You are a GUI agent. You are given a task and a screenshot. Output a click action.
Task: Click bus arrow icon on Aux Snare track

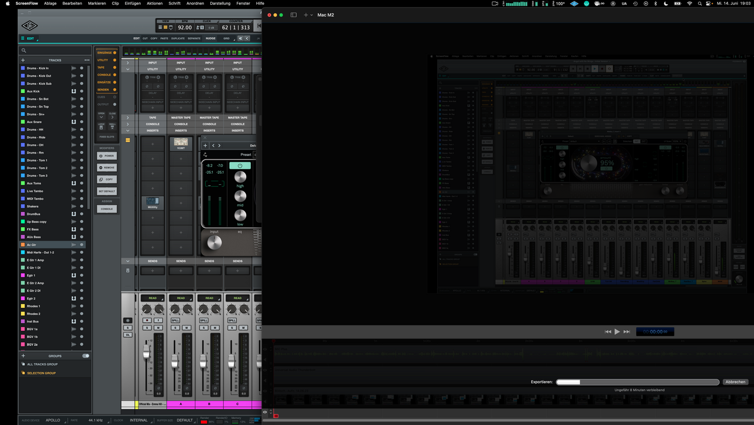(74, 122)
